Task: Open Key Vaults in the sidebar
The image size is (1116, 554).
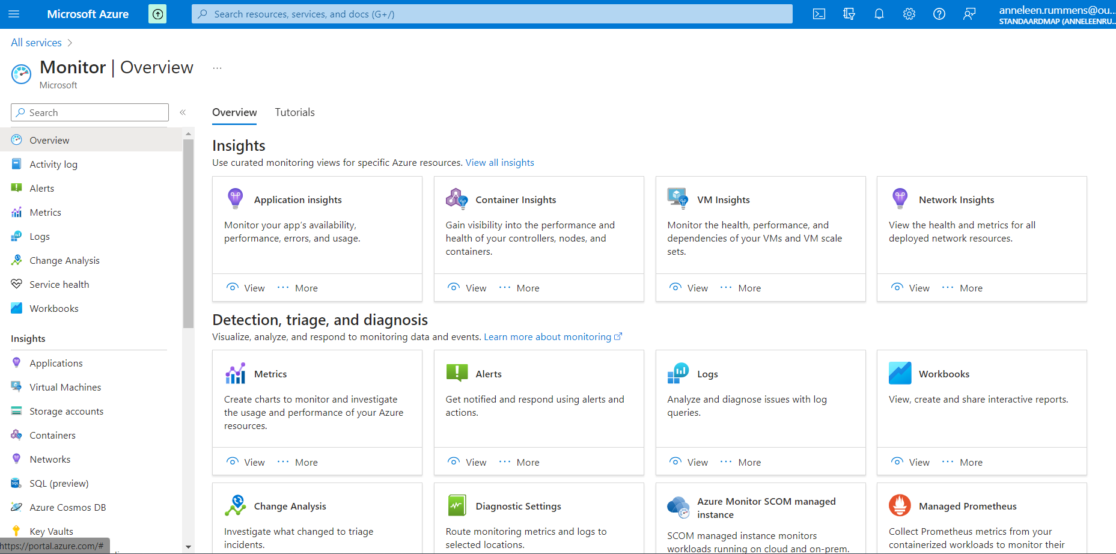Action: click(91, 531)
